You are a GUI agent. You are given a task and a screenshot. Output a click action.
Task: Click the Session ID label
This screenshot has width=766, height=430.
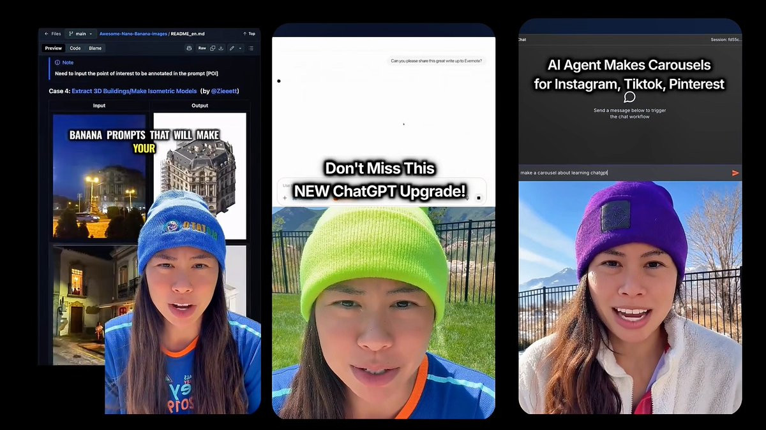pyautogui.click(x=726, y=39)
